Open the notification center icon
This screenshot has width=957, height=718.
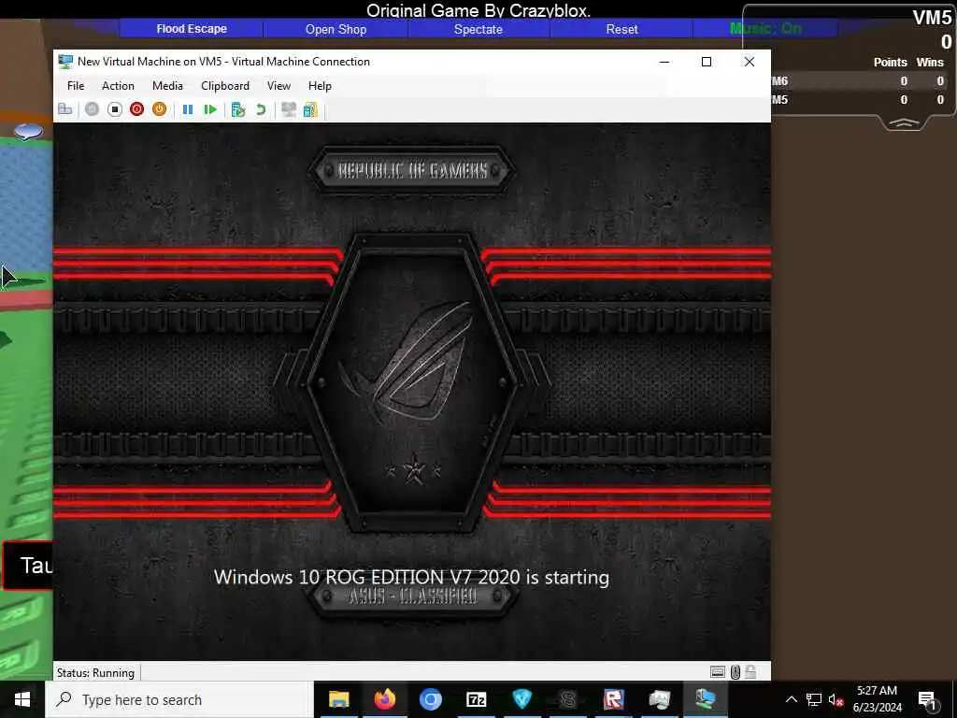click(x=927, y=699)
